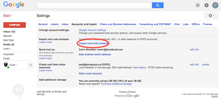Open Filters and Blocked Addresses tab
Screen dimensions: 221x102
(x=118, y=24)
